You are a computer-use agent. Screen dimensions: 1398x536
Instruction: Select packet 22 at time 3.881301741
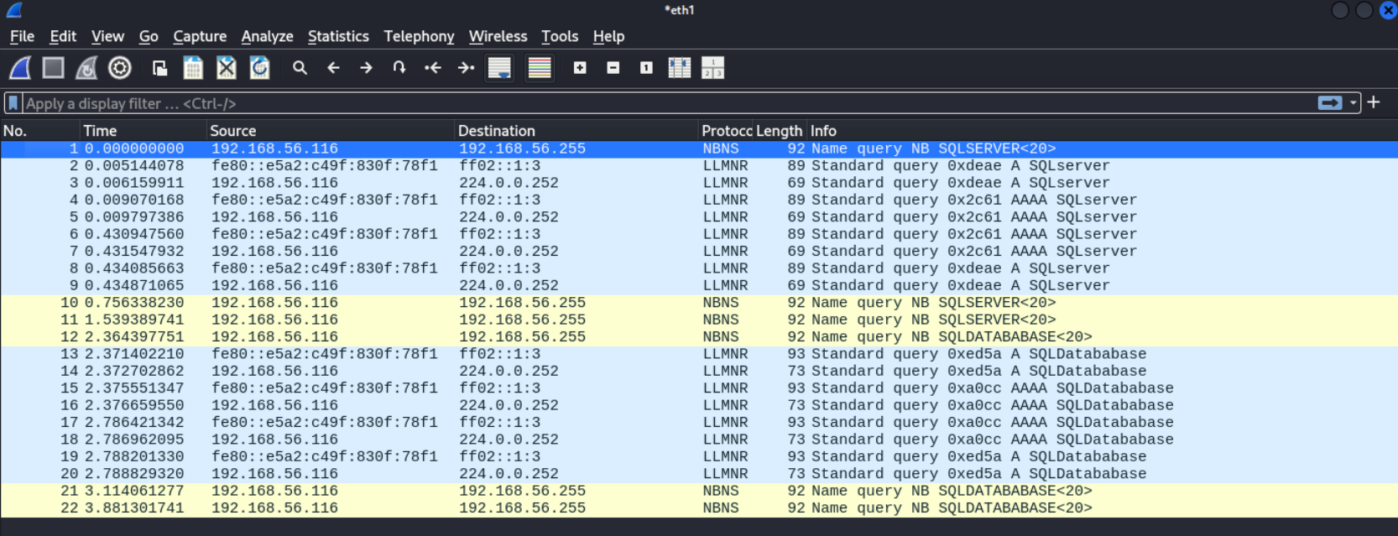(698, 508)
